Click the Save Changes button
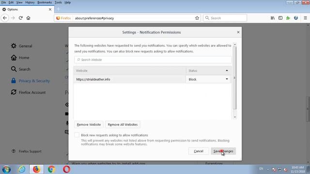The height and width of the screenshot is (174, 310). [223, 151]
